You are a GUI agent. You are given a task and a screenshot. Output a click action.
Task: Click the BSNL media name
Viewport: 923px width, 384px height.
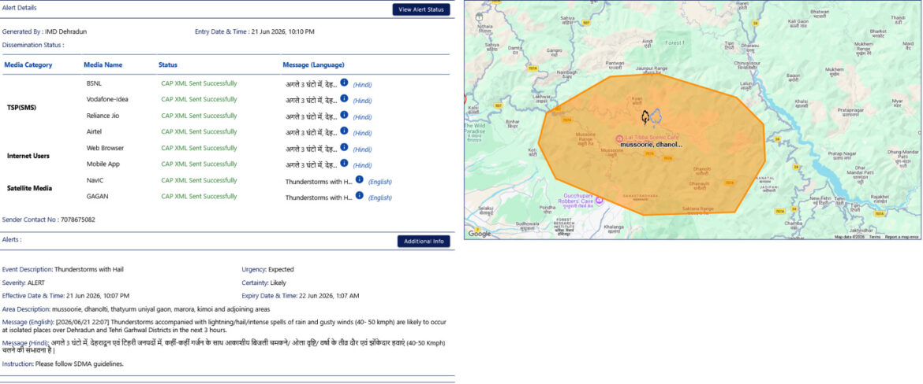click(94, 83)
